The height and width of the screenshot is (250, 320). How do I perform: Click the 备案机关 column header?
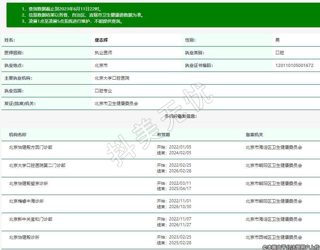[x=254, y=135]
